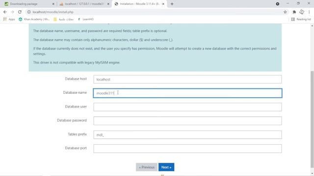The image size is (314, 176).
Task: Open Reading list panel
Action: tap(301, 19)
